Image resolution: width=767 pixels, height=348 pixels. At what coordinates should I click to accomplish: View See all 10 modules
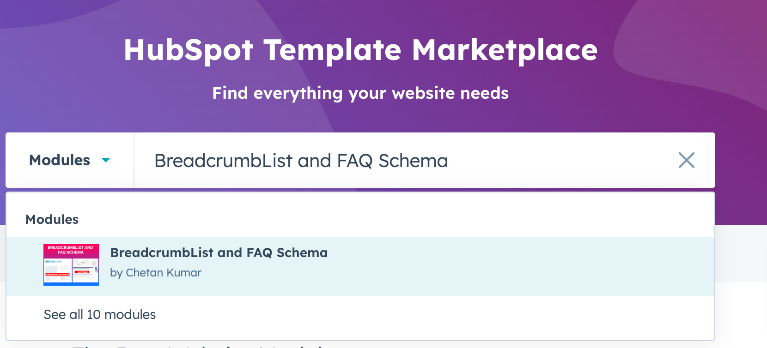click(100, 315)
